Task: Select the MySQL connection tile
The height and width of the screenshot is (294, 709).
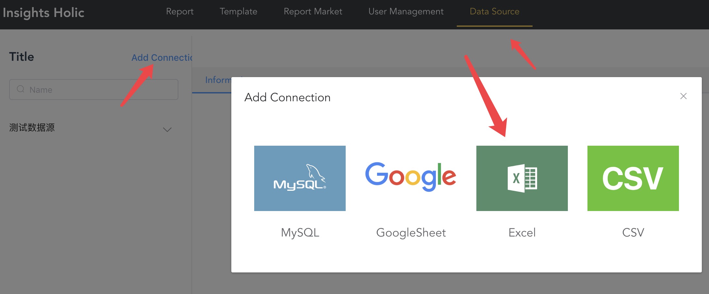Action: [300, 178]
